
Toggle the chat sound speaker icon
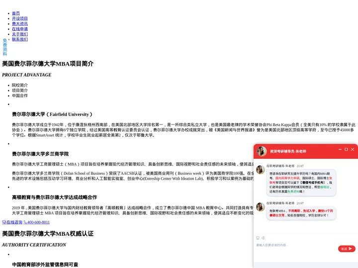[x=263, y=238]
